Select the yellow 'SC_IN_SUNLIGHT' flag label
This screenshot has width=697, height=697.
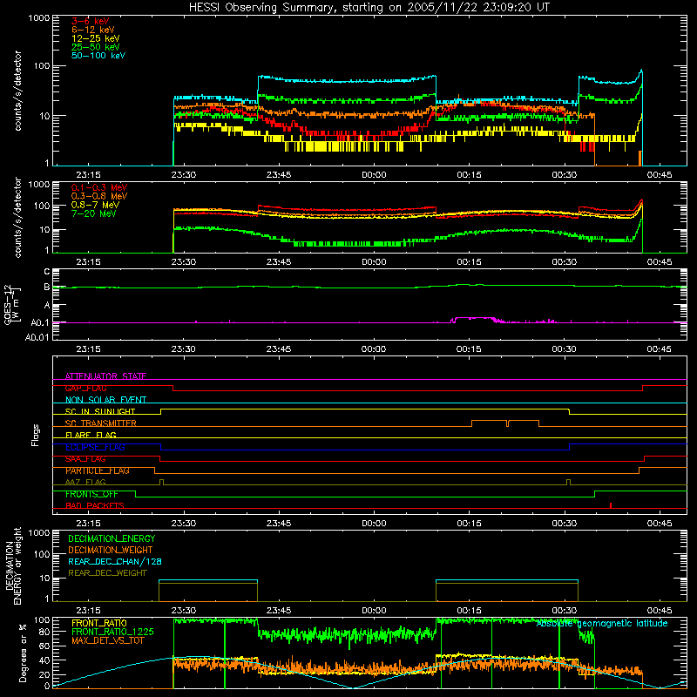pyautogui.click(x=100, y=411)
